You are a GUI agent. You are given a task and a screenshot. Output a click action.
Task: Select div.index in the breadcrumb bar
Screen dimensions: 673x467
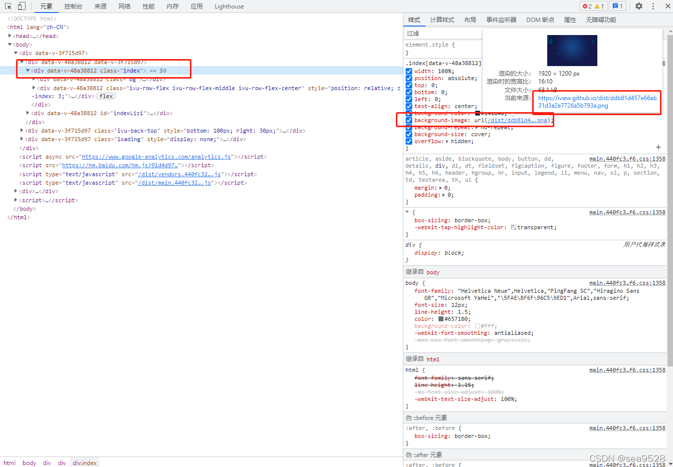tap(85, 463)
